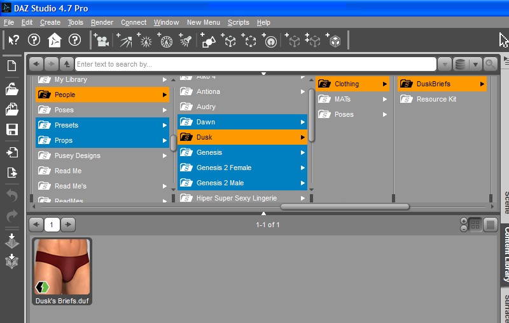Navigate back in content library

click(x=36, y=64)
